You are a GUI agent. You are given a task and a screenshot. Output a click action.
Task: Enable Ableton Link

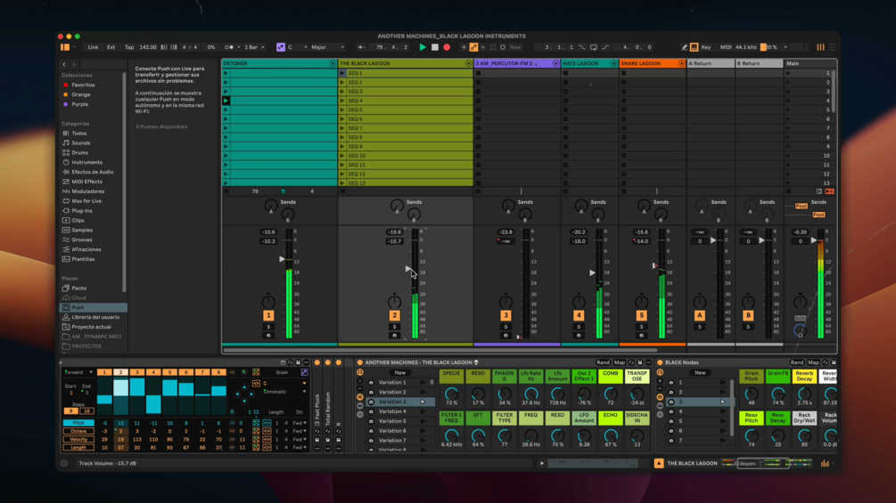tap(93, 47)
